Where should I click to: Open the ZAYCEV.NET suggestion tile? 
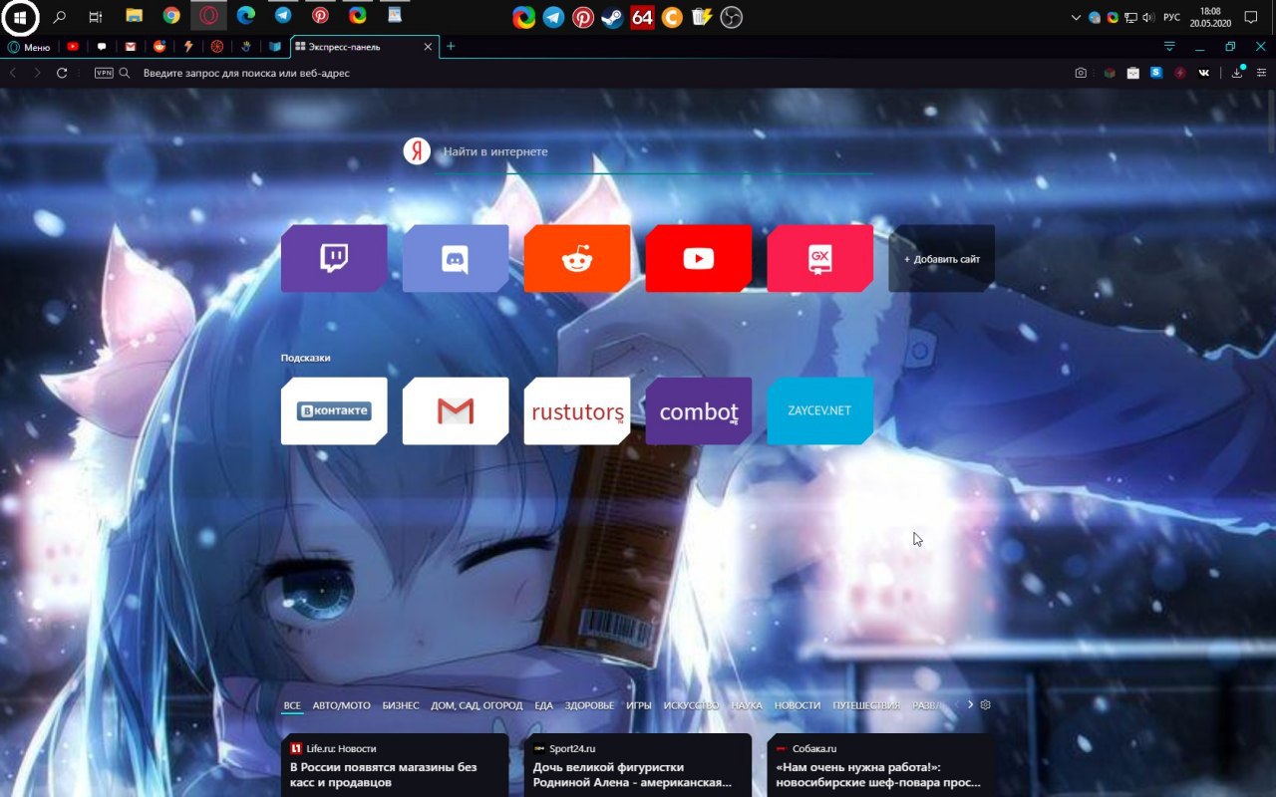[820, 410]
